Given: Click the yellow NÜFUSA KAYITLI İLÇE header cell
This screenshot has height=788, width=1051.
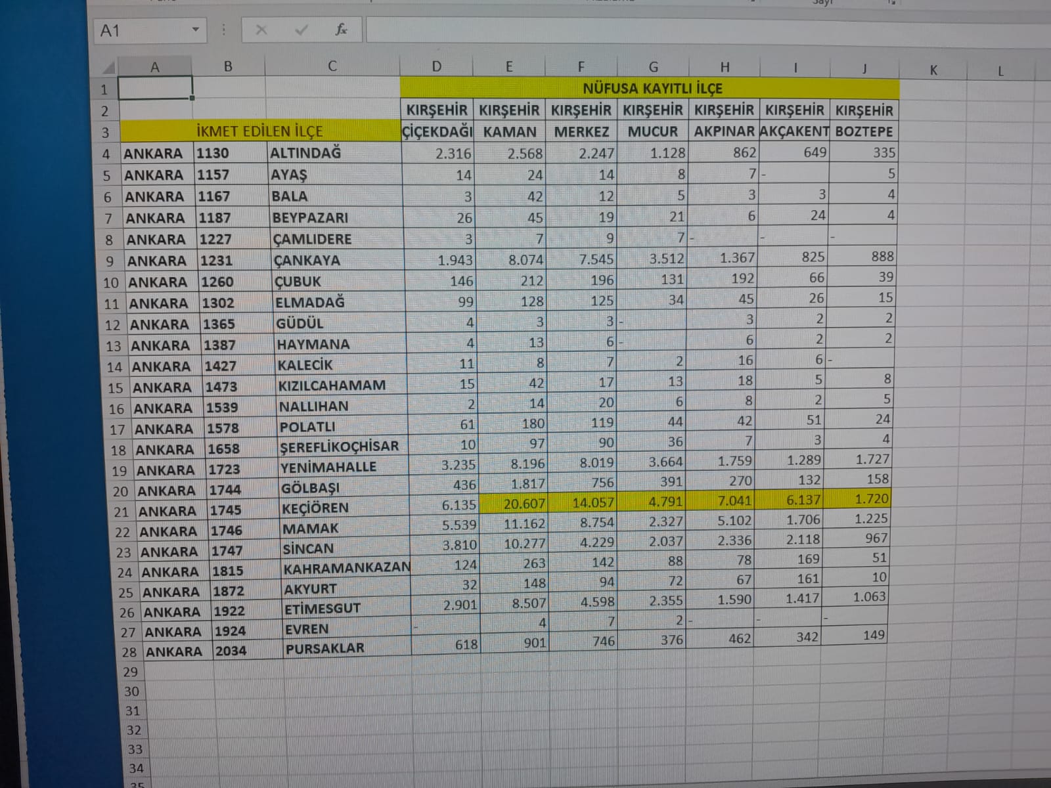Looking at the screenshot, I should (650, 88).
